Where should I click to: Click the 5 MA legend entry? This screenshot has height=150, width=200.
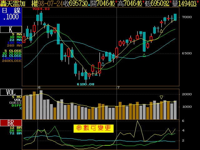(x=17, y=34)
